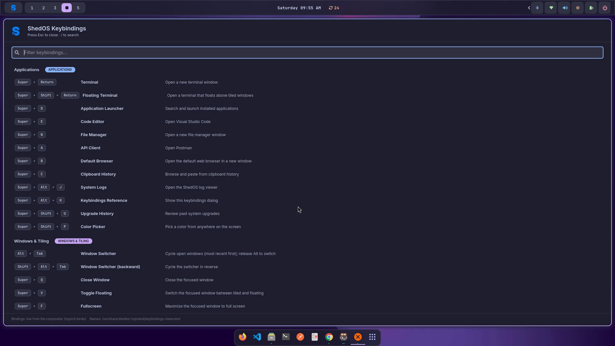Open the document viewer dock icon

tap(315, 337)
